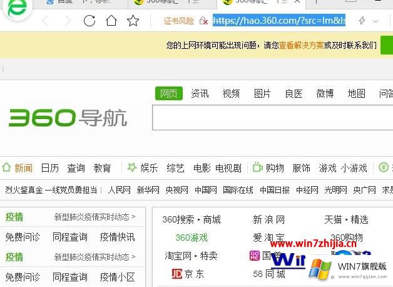Open the 购物 category
Image resolution: width=393 pixels, height=287 pixels.
(275, 168)
